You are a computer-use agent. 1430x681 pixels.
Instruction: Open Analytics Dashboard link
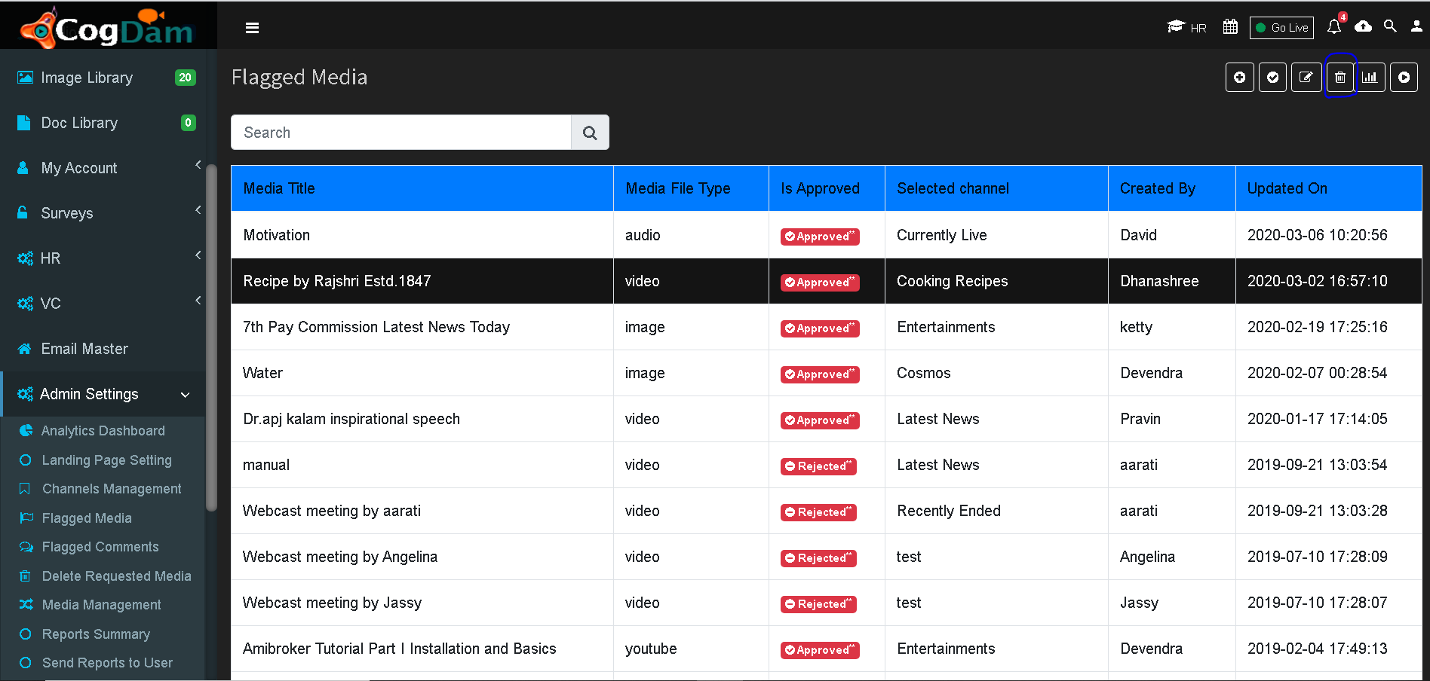tap(103, 431)
